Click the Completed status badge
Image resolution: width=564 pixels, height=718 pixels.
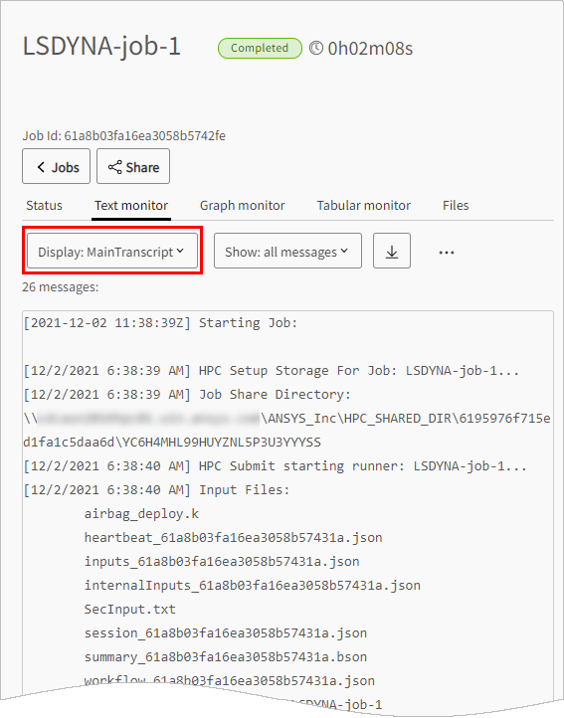click(260, 48)
